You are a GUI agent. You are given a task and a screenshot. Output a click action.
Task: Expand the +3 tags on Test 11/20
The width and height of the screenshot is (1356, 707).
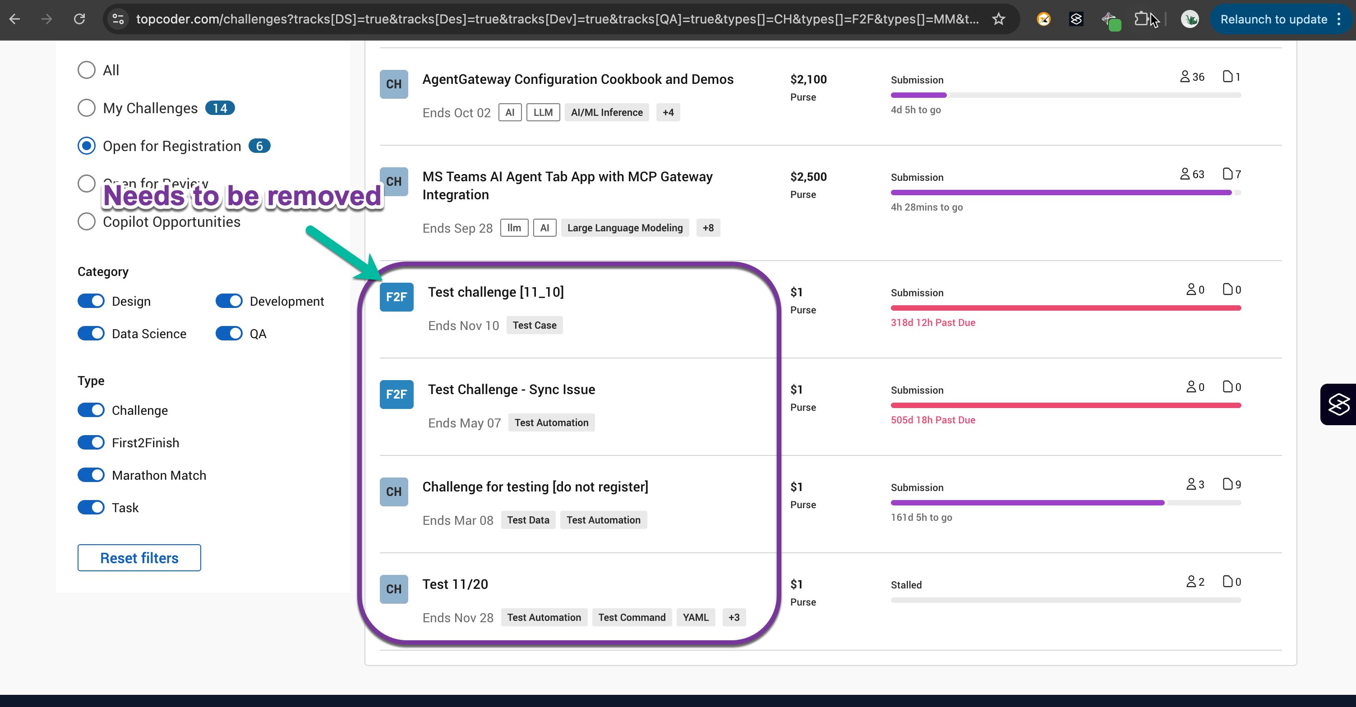pos(733,617)
